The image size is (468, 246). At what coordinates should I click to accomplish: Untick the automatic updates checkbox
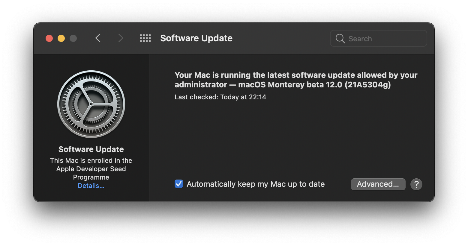(x=179, y=184)
